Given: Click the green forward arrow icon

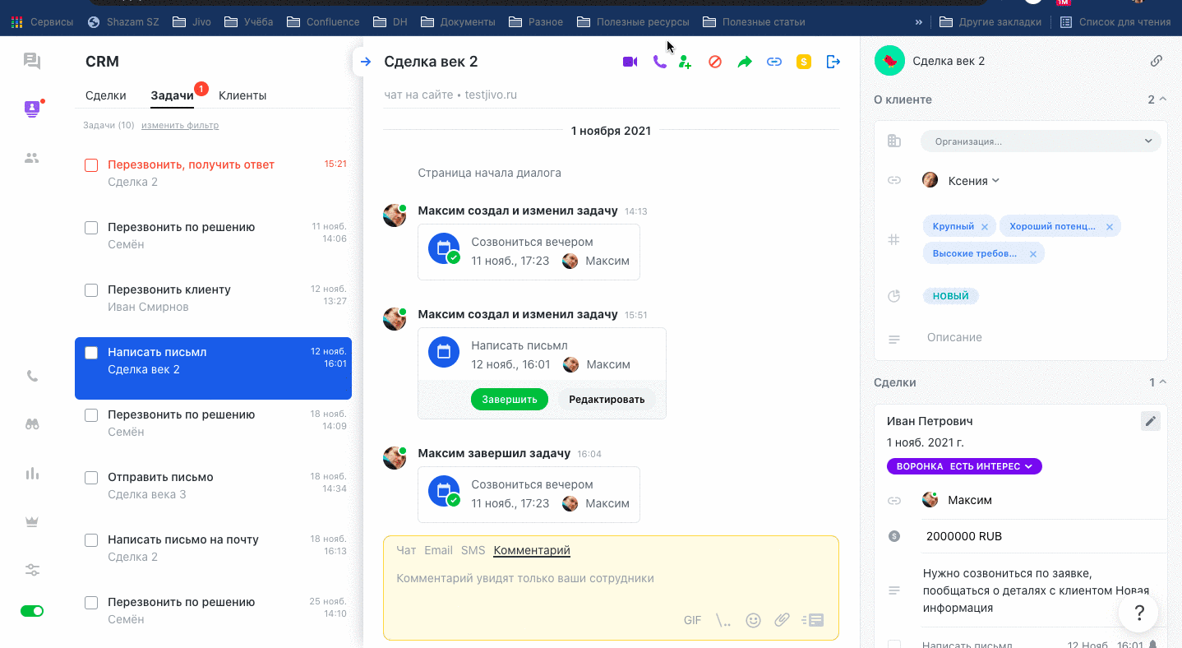Looking at the screenshot, I should point(745,62).
